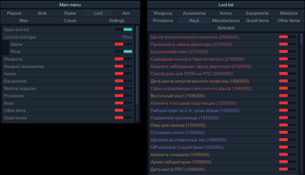Enable Dead boxes toggle

(123, 118)
